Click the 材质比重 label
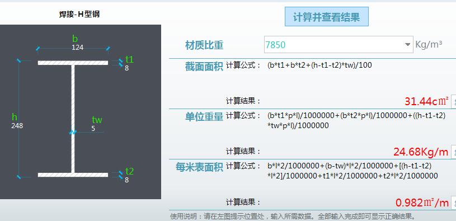 tap(204, 45)
